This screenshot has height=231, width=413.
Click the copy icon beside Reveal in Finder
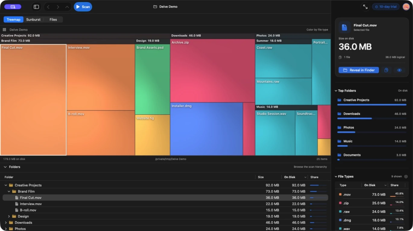[x=386, y=70]
